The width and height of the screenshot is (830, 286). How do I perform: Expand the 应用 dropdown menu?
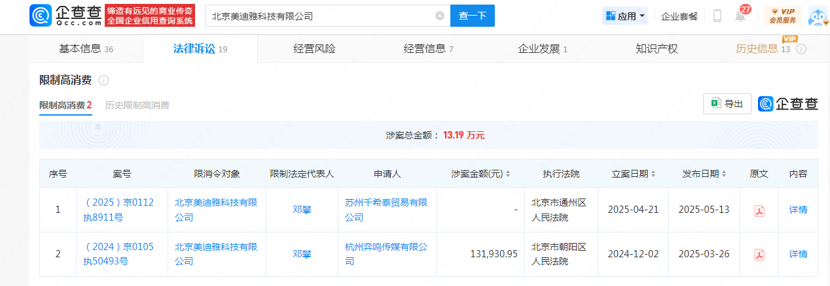[x=625, y=16]
